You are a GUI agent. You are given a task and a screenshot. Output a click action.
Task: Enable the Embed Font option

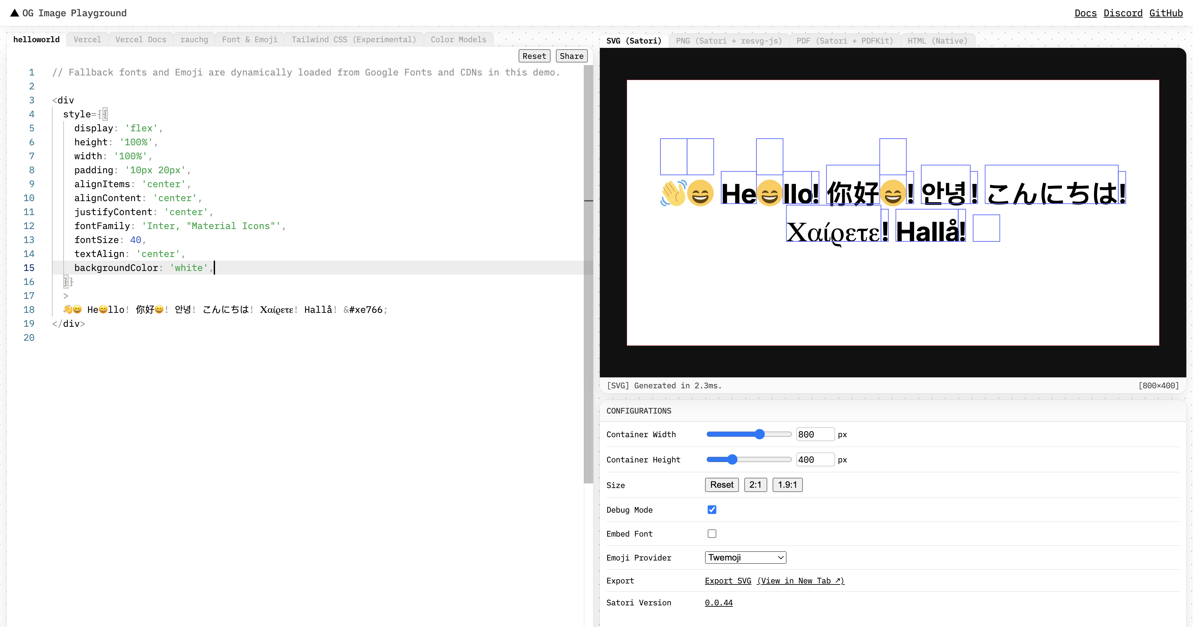point(712,533)
